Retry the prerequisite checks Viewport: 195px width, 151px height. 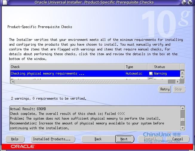pos(165,89)
